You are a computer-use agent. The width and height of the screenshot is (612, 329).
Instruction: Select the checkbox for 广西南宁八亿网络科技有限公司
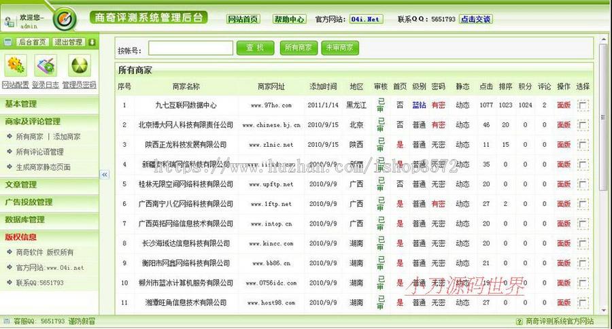tap(582, 204)
